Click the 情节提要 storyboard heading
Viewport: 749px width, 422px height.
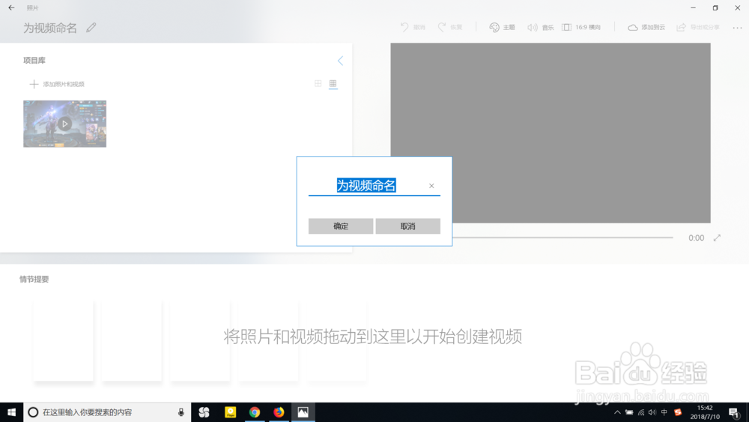(34, 279)
